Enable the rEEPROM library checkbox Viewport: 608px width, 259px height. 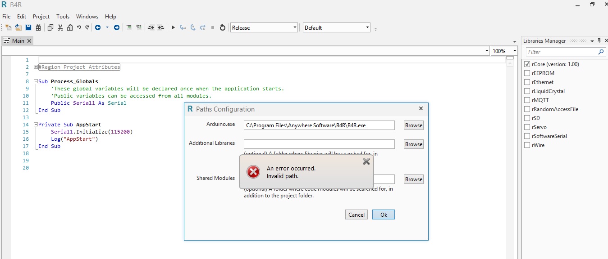(527, 73)
